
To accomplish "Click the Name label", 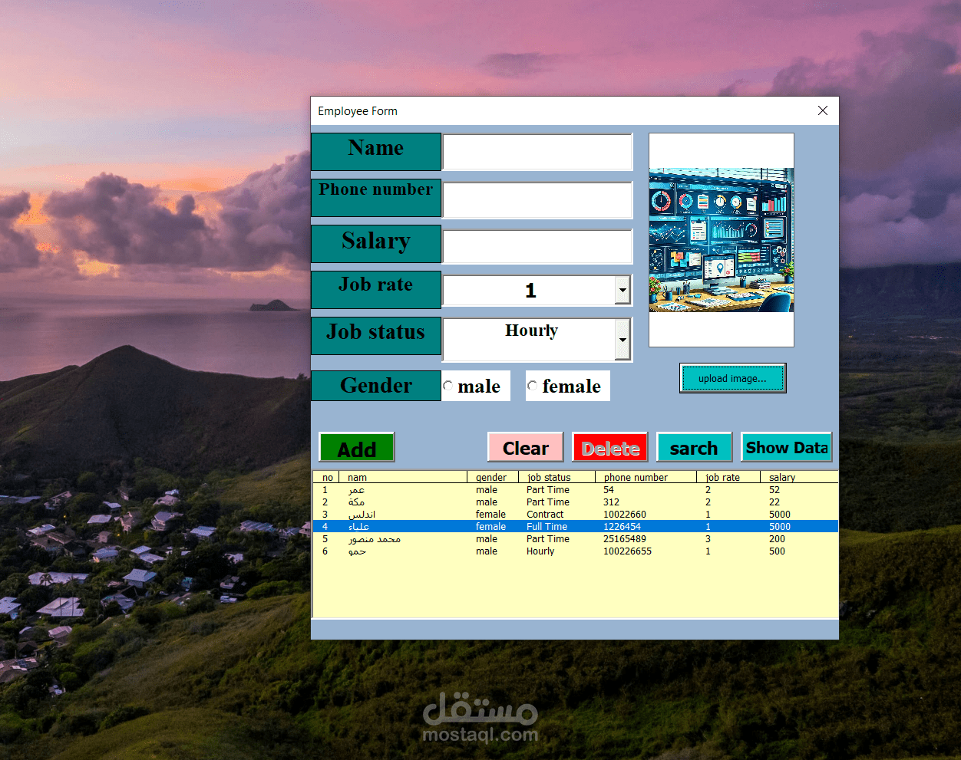I will pyautogui.click(x=376, y=152).
